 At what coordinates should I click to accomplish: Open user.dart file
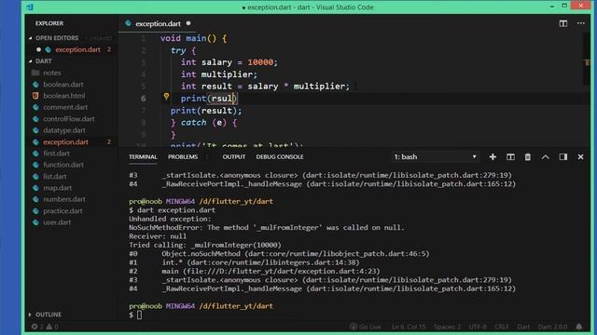pos(57,222)
